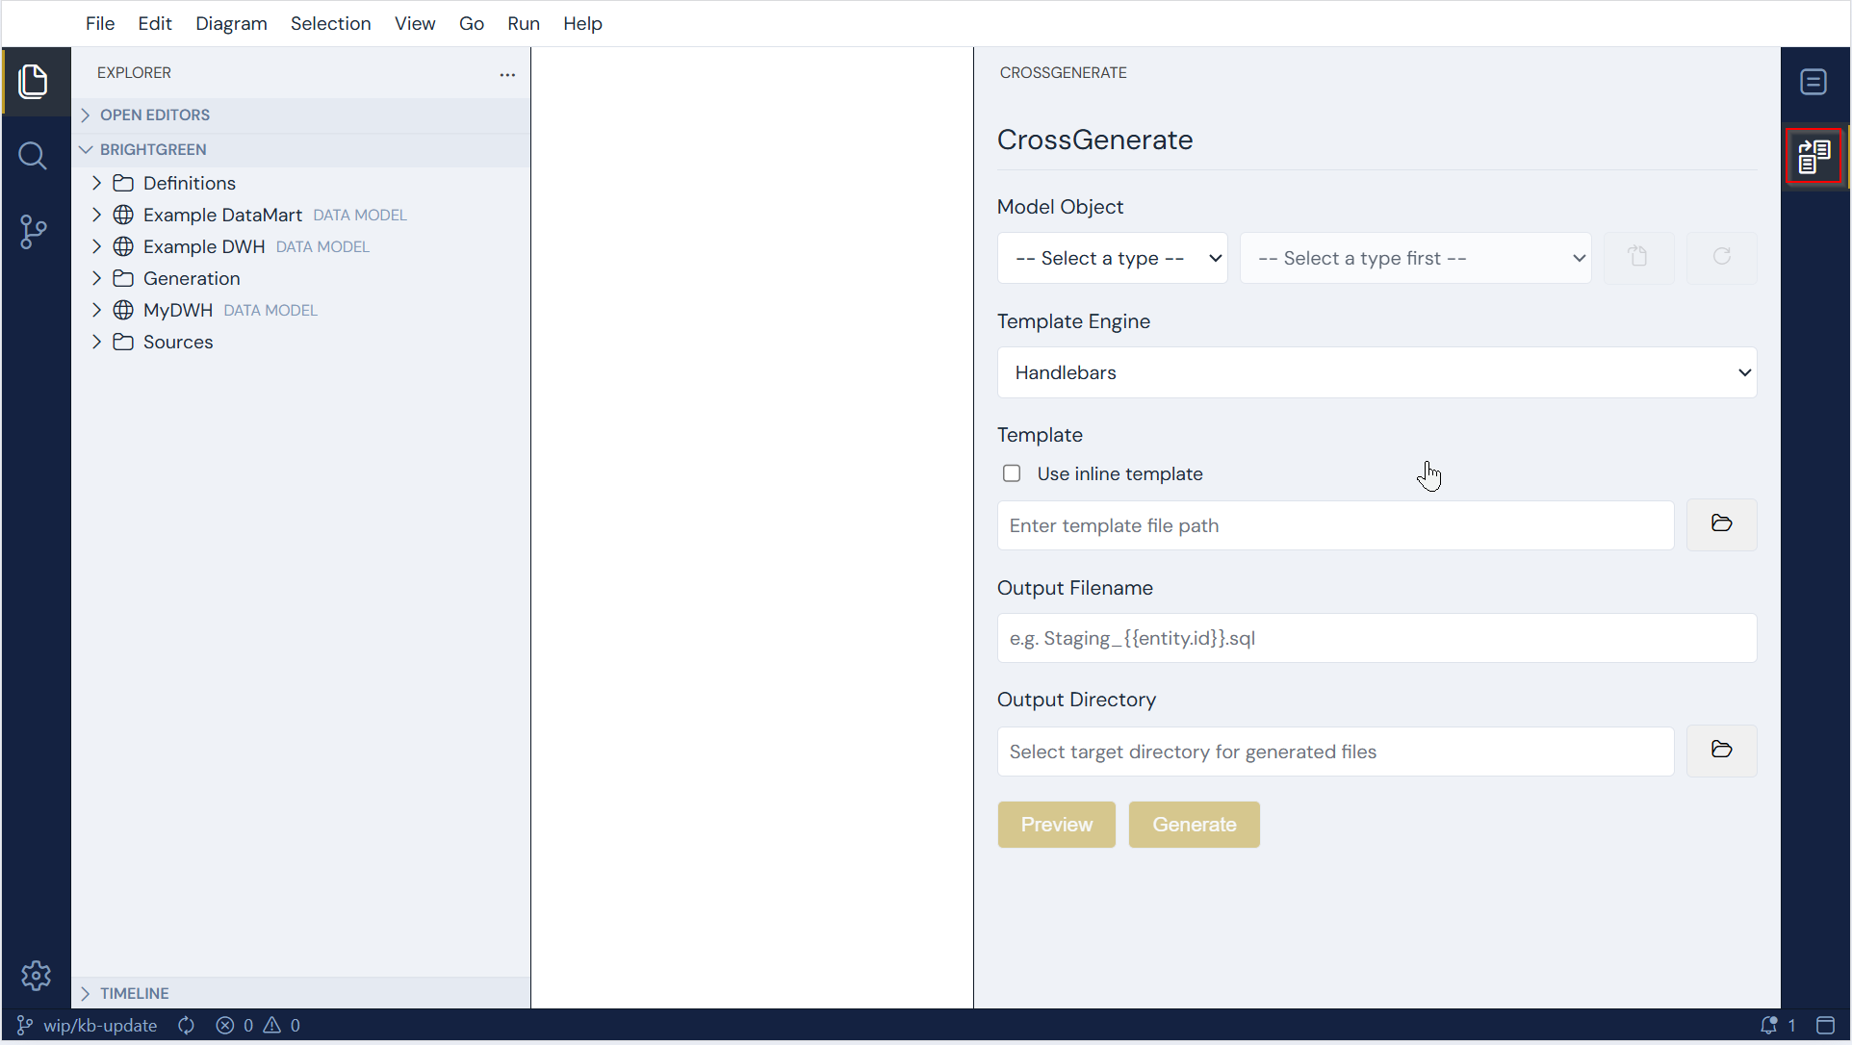The height and width of the screenshot is (1045, 1852).
Task: Open the Search view icon
Action: [x=34, y=156]
